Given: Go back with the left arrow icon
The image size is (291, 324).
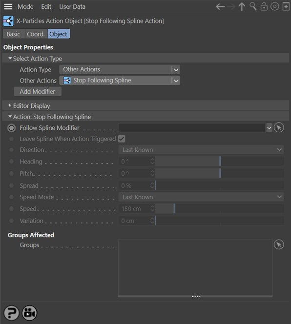Looking at the screenshot, I should pos(220,7).
